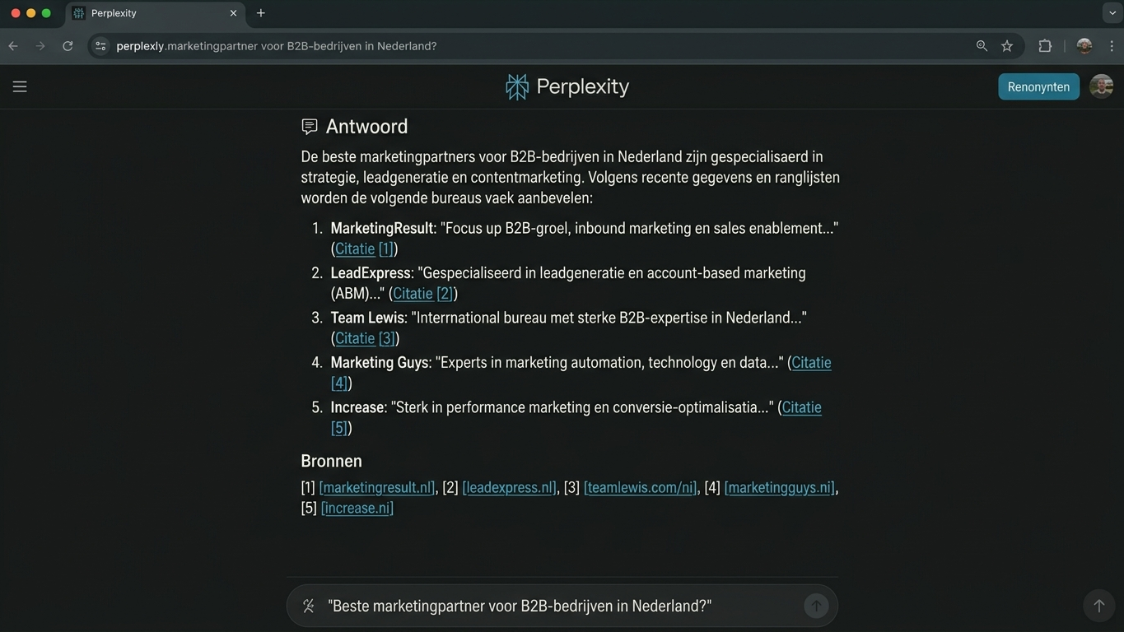Click the zoom magnifier in address bar
This screenshot has height=632, width=1124.
click(982, 46)
